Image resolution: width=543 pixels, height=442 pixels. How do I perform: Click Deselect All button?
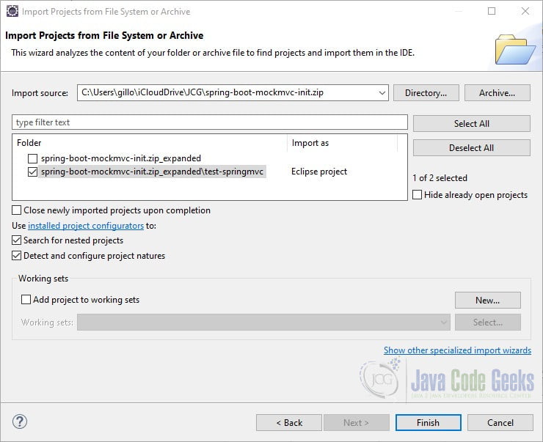471,147
